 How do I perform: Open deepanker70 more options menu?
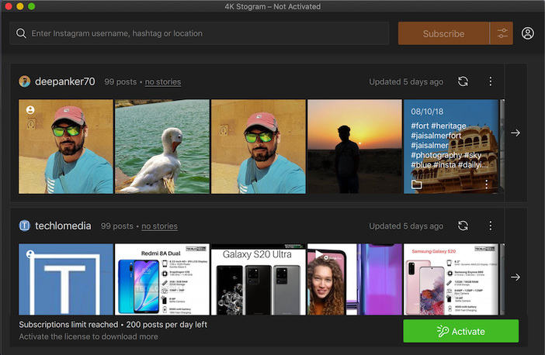(x=491, y=81)
